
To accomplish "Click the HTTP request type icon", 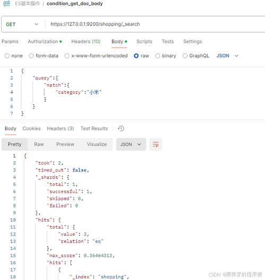I will tap(7, 3).
